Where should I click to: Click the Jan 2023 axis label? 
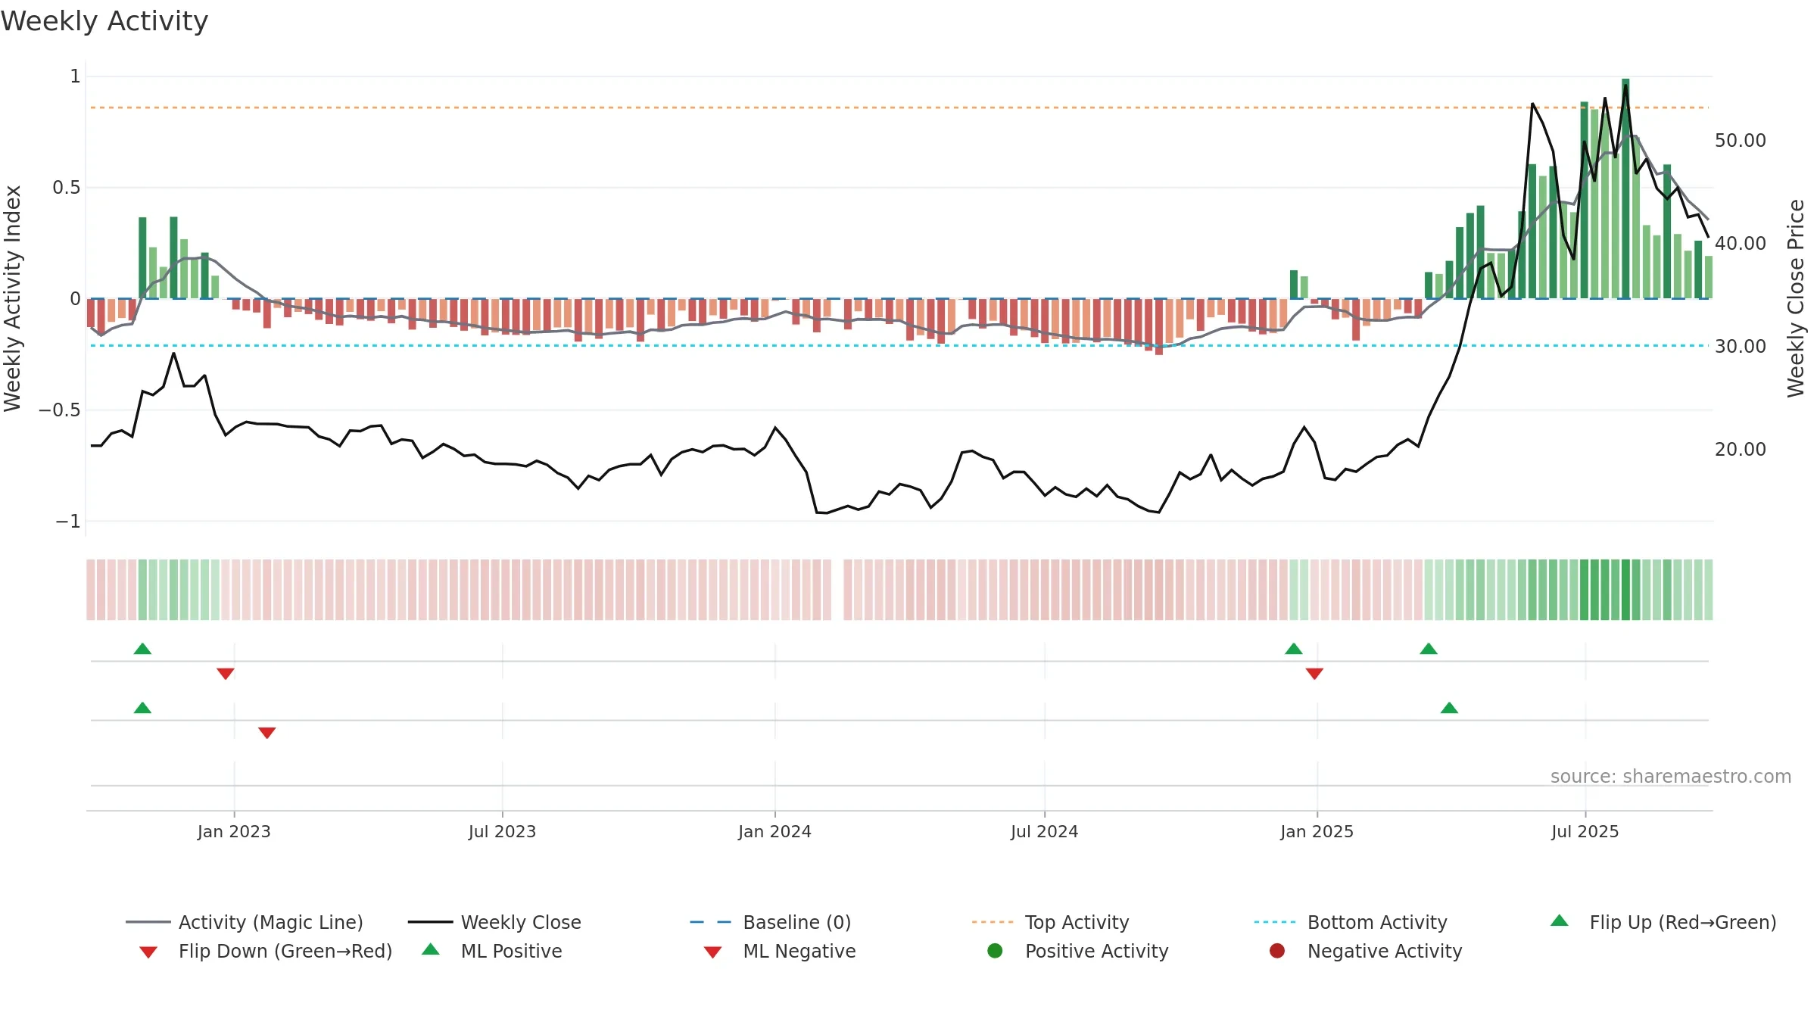[234, 831]
